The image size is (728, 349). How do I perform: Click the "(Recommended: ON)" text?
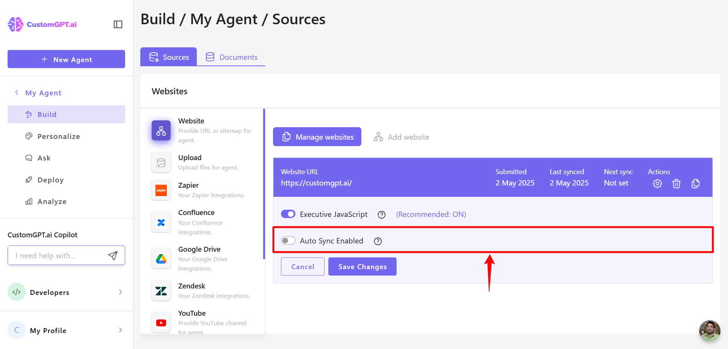click(431, 214)
